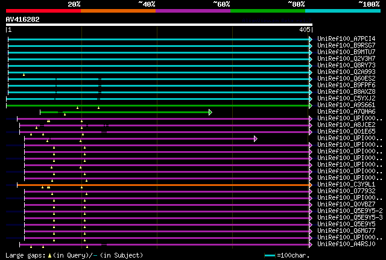
Task: Click the cyan arrowhead ending the B9RSG7 row
Action: [x=311, y=46]
